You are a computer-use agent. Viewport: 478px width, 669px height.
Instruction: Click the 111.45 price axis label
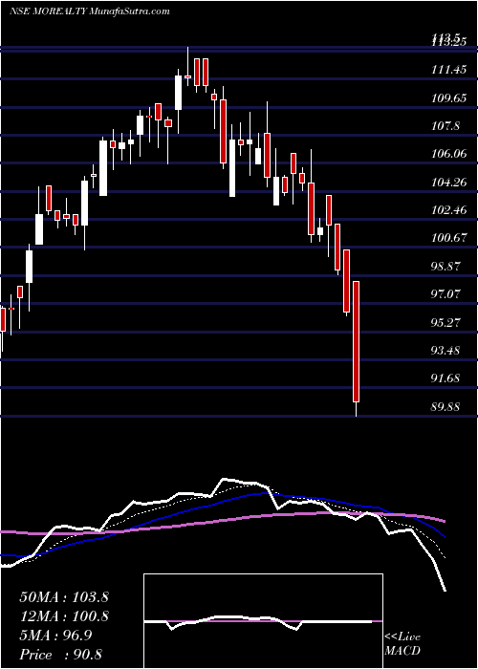449,70
